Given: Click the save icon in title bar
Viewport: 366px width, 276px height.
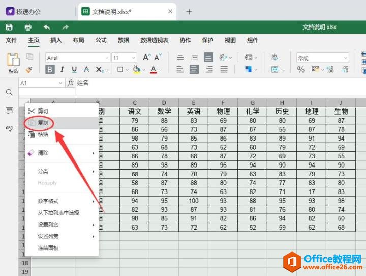Looking at the screenshot, I should [x=9, y=27].
